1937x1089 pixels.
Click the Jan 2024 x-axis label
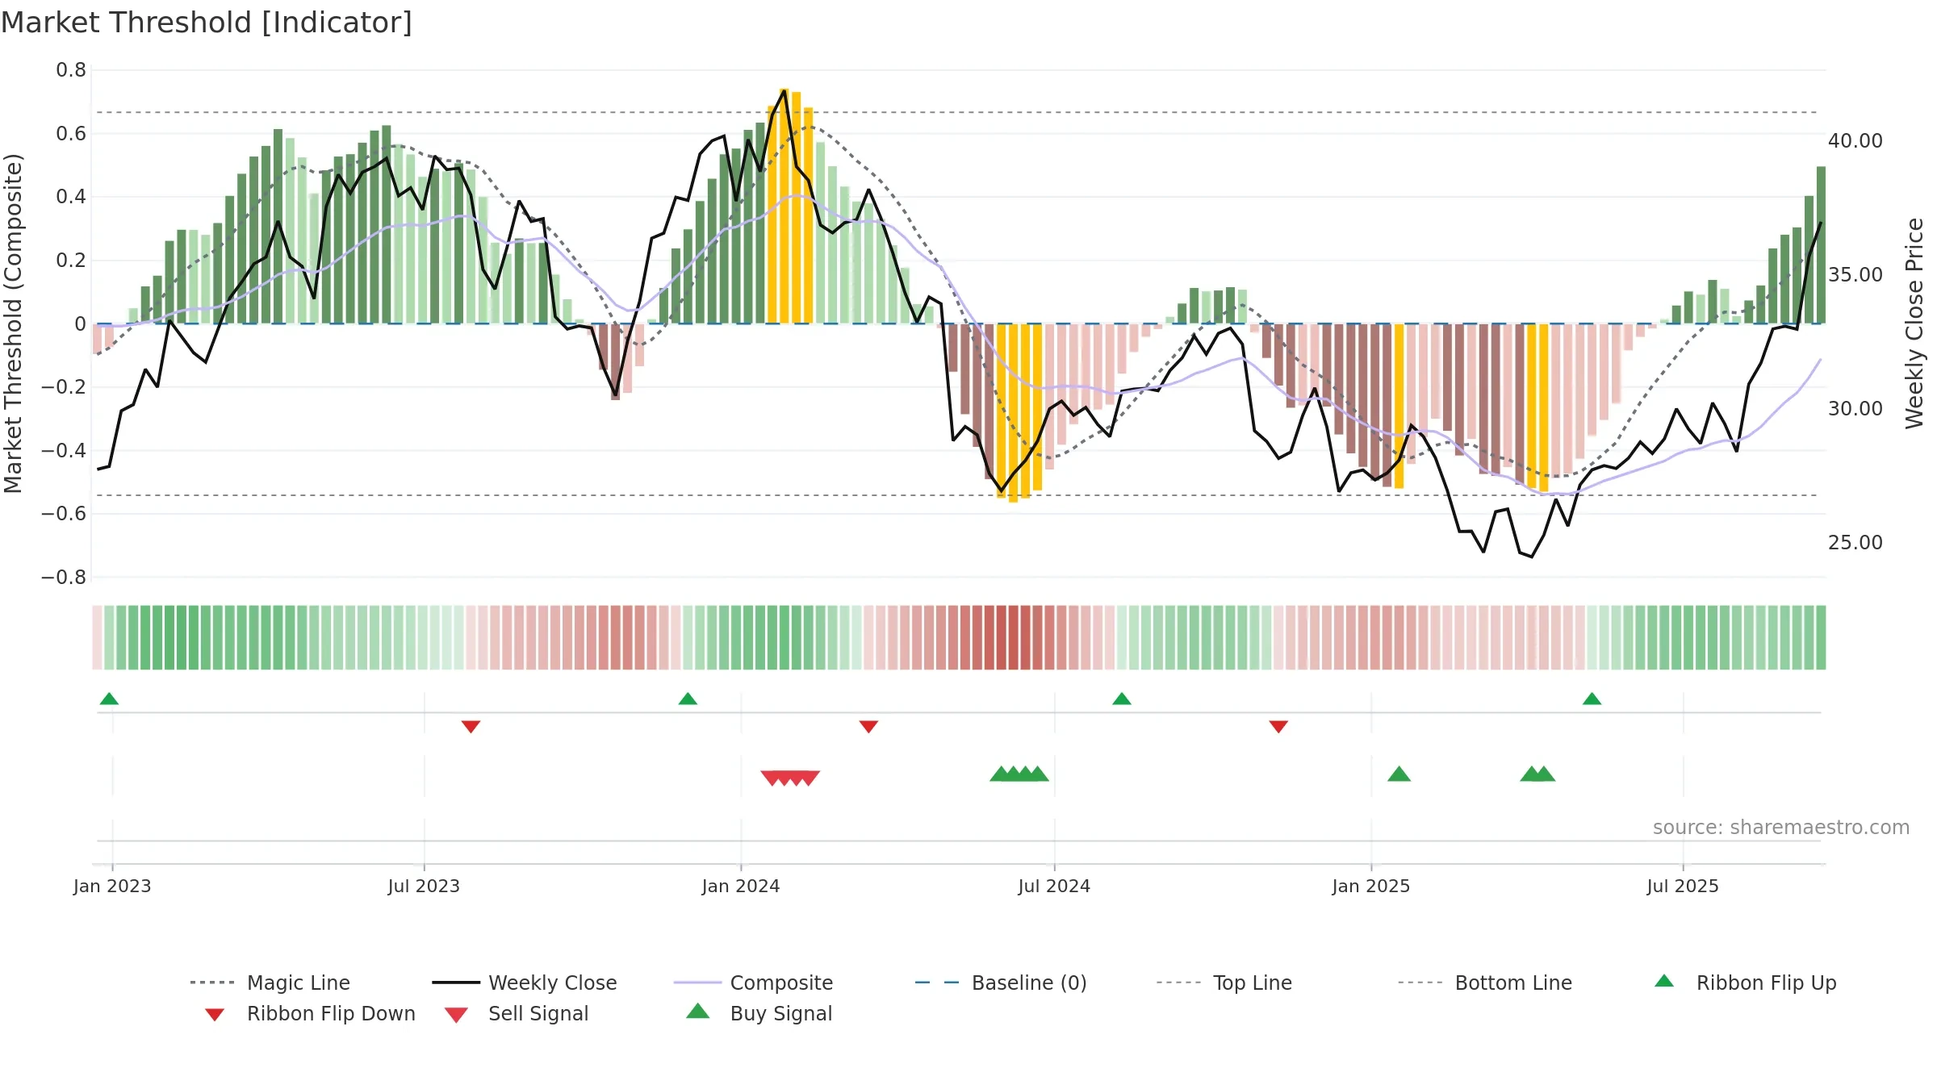(741, 886)
